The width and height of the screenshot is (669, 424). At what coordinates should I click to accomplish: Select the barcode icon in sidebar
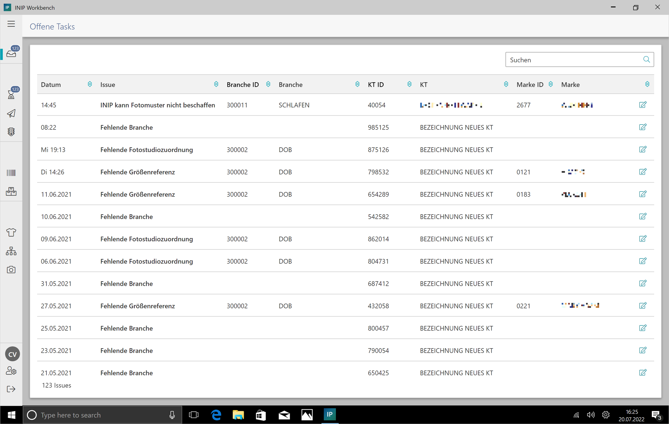[x=11, y=173]
